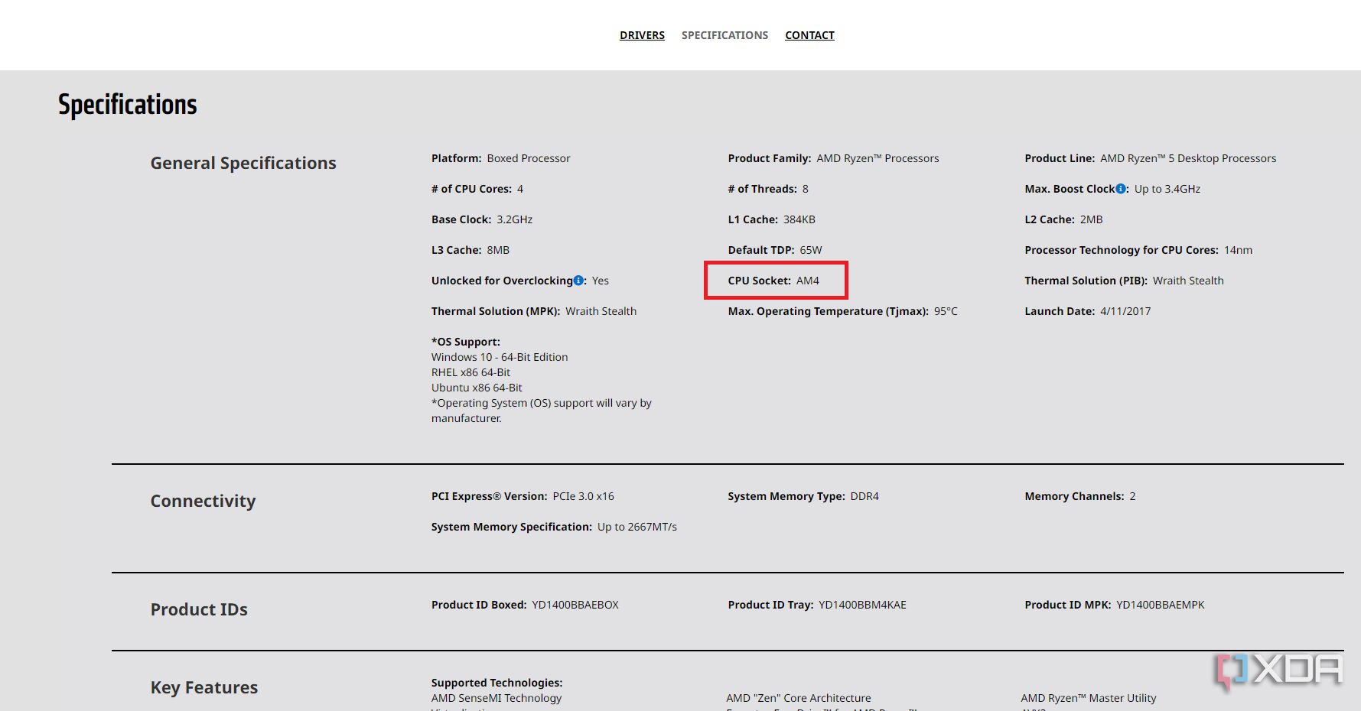The height and width of the screenshot is (711, 1361).
Task: Select 'PCI Express Version: PCIe 3.0 x16'
Action: (x=523, y=496)
